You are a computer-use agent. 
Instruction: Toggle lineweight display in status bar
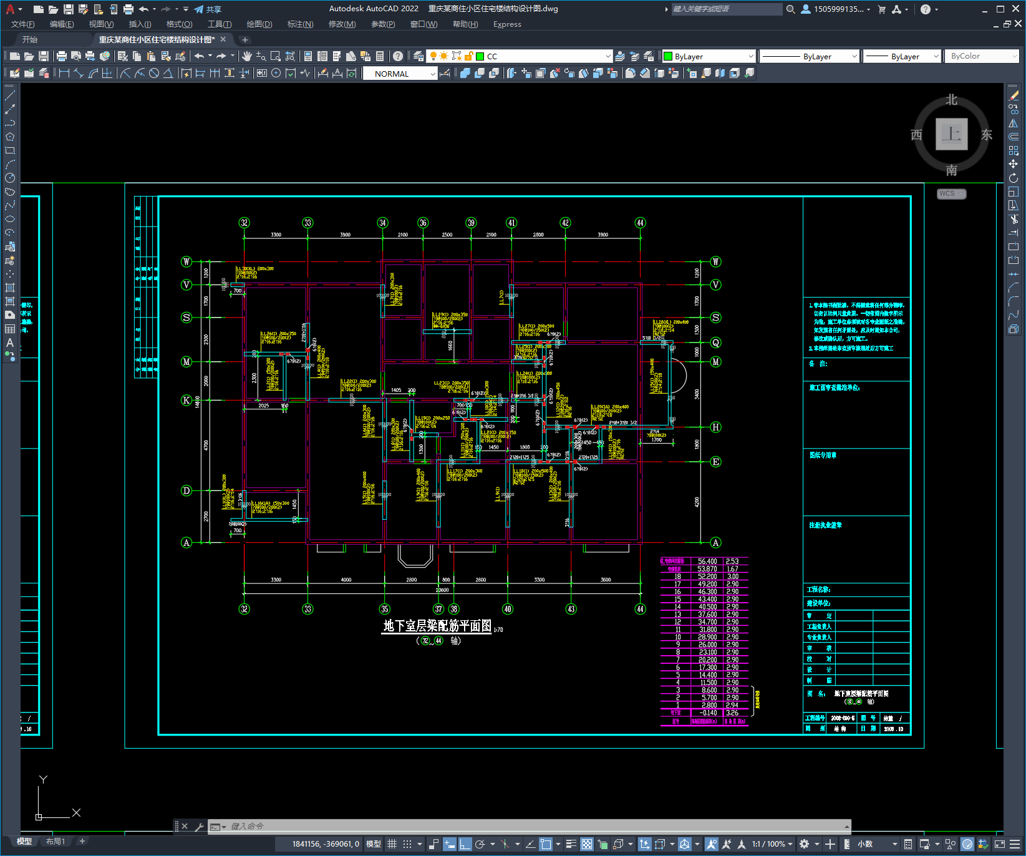pyautogui.click(x=571, y=844)
